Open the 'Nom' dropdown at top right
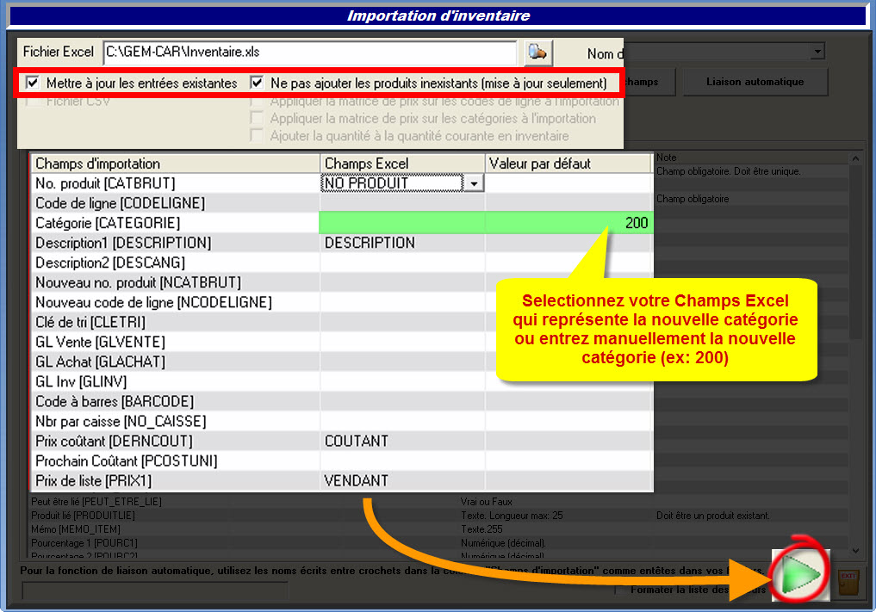Viewport: 876px width, 612px height. pos(817,52)
